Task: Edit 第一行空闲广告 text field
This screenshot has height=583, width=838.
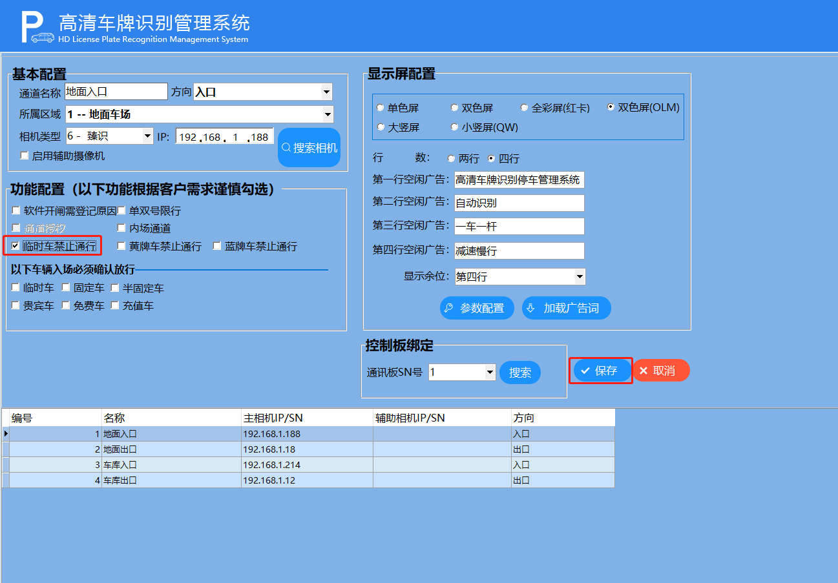Action: click(519, 179)
